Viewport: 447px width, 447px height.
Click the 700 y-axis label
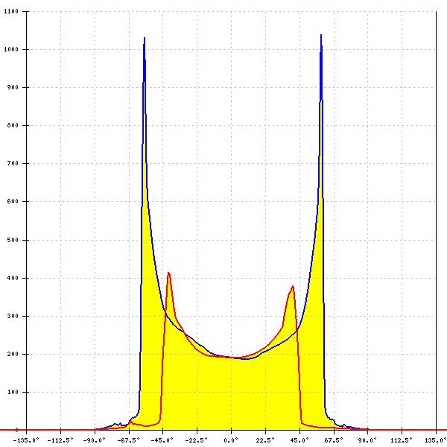point(13,163)
